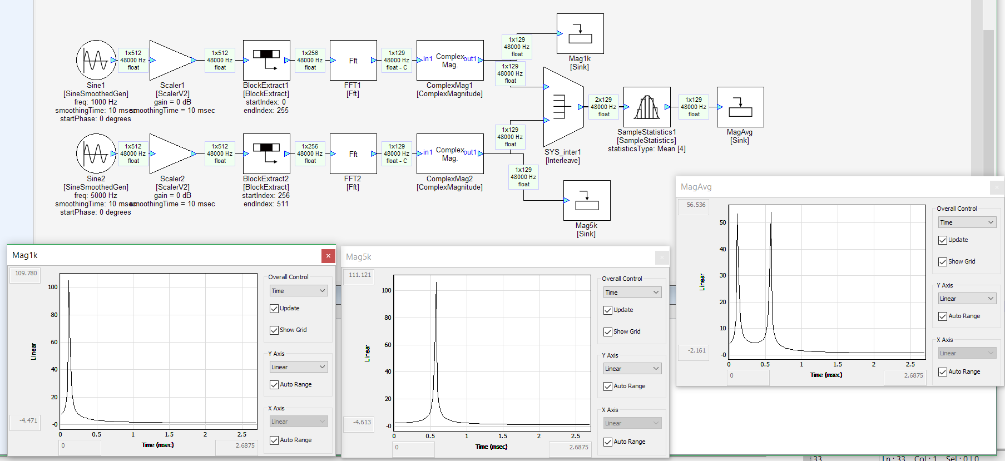Select the Mag1k sink block icon
Screen dimensions: 1005x461
580,33
